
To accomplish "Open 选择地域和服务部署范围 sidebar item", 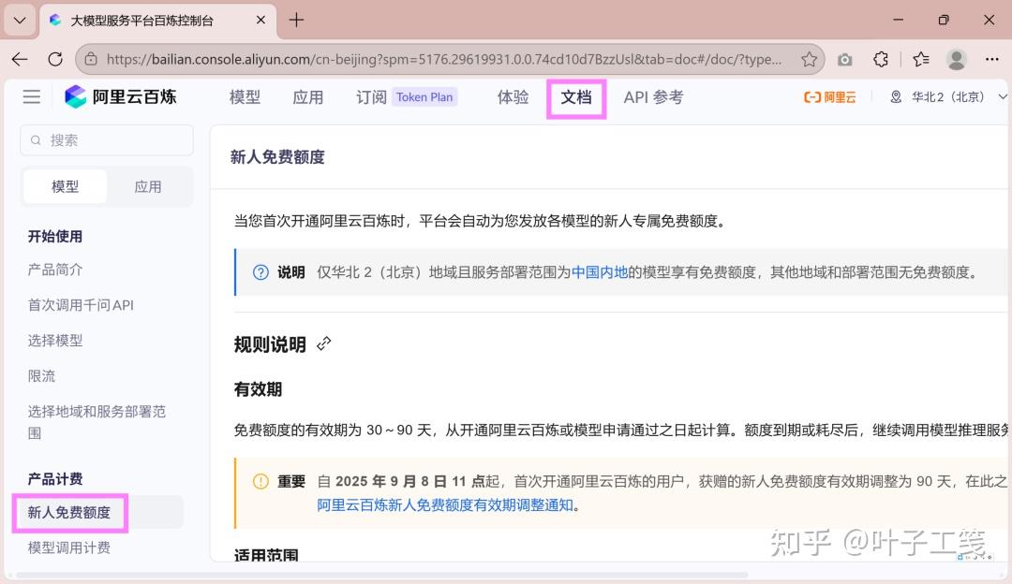I will pos(97,422).
